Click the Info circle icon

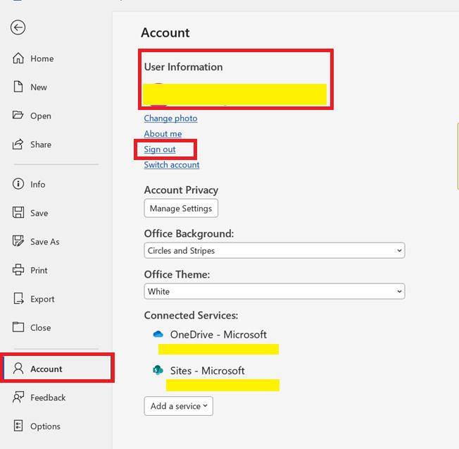18,184
